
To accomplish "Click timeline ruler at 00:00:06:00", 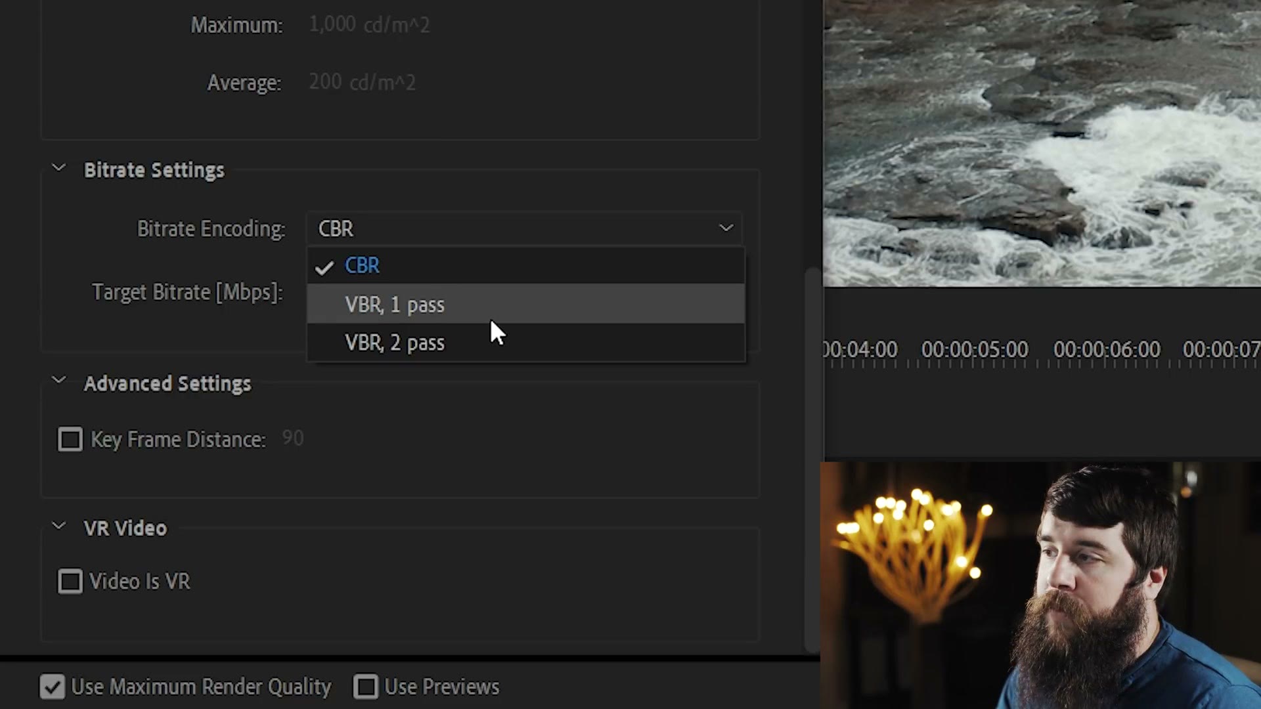I will (x=1107, y=349).
